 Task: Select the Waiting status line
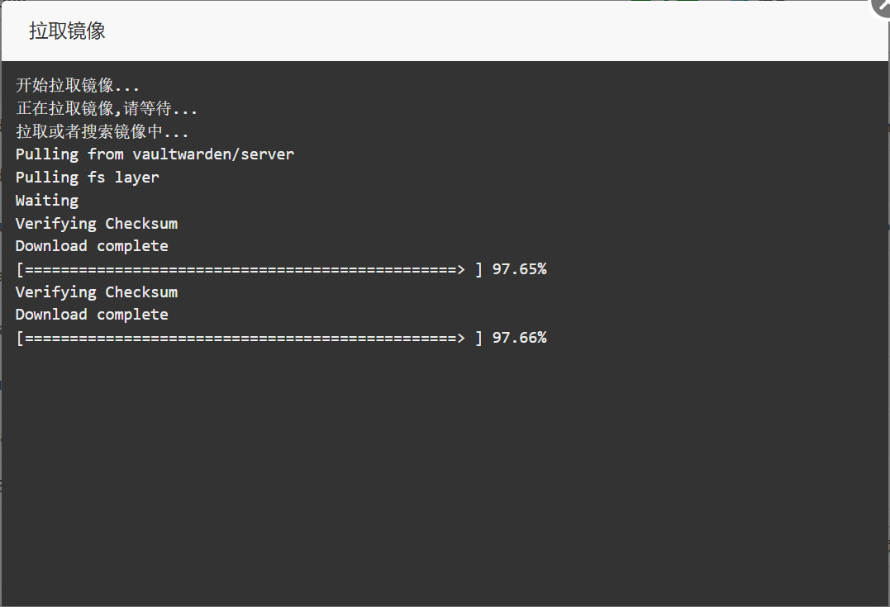(x=47, y=201)
